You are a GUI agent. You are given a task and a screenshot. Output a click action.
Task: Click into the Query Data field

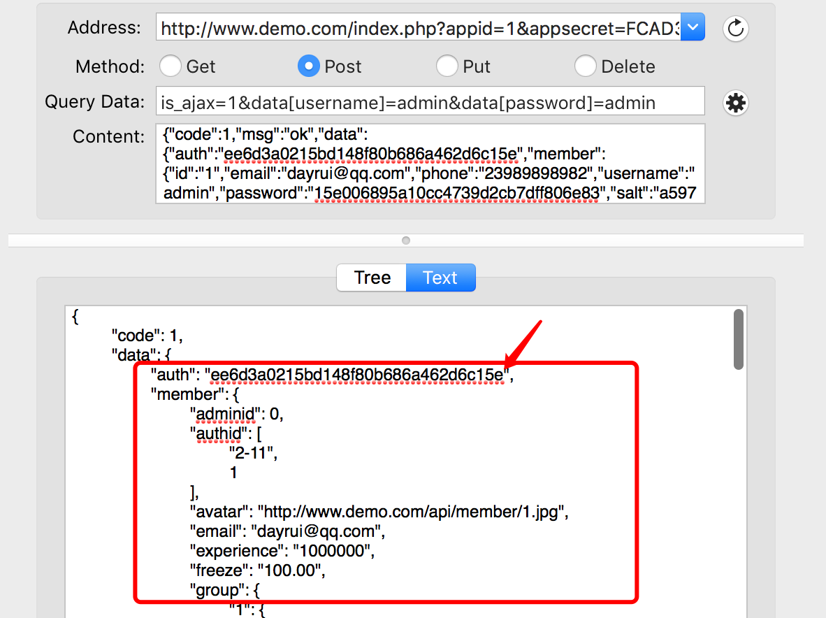pos(430,101)
